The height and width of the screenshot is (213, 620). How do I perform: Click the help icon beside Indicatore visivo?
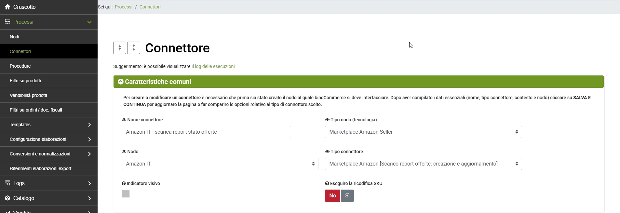(x=124, y=183)
